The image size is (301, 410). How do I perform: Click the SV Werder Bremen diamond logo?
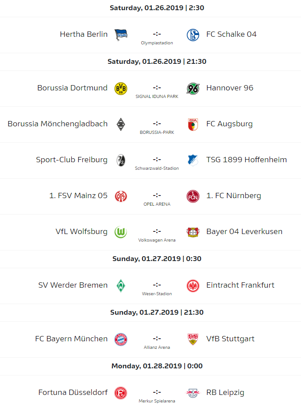[x=121, y=285]
